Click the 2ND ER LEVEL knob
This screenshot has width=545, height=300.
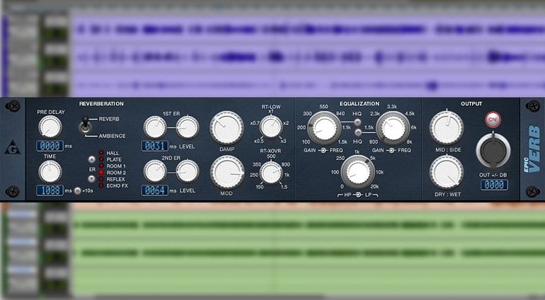pos(188,172)
